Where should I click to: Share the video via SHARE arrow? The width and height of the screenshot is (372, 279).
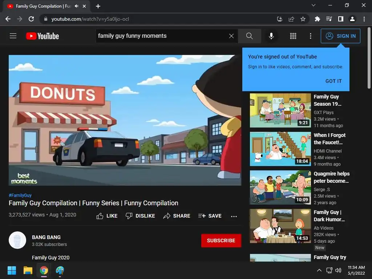(177, 216)
